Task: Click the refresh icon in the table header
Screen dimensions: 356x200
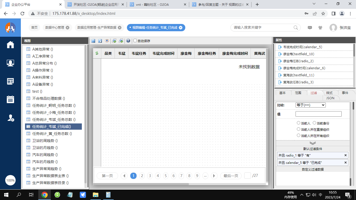Action: coord(96,53)
